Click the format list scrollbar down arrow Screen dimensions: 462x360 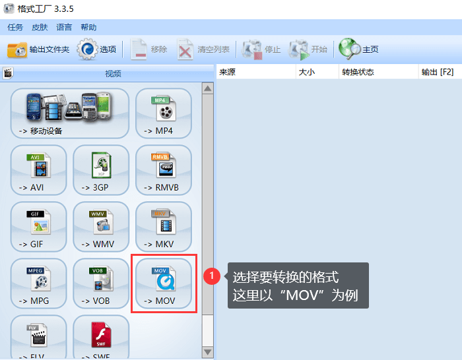tap(208, 352)
